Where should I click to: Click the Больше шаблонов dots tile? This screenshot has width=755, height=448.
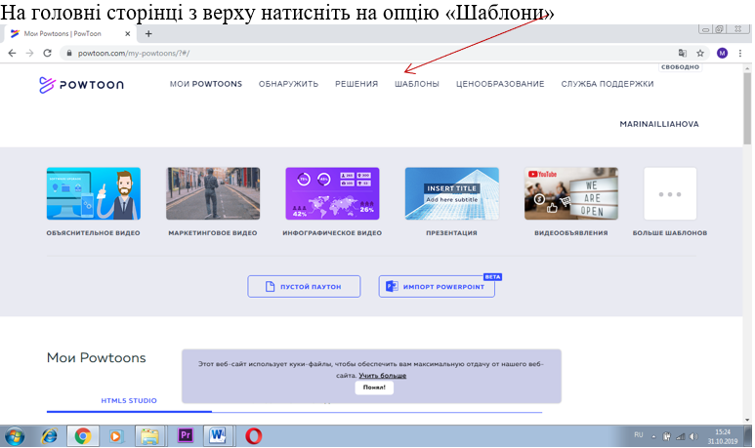coord(670,193)
